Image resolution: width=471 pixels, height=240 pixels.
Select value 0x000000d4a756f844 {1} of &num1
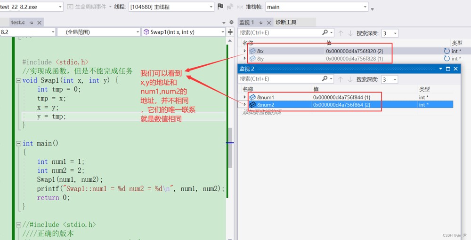[x=341, y=97]
